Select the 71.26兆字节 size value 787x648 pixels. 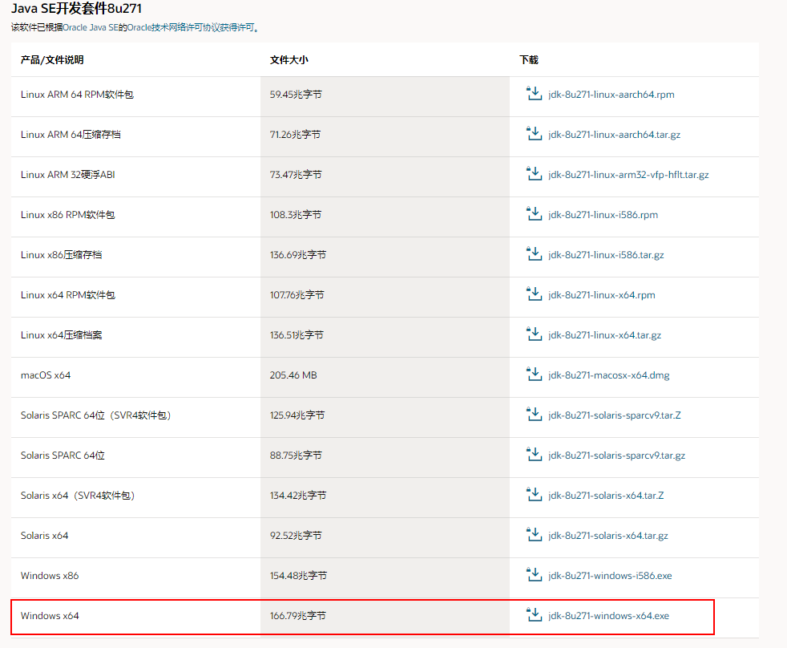point(295,135)
